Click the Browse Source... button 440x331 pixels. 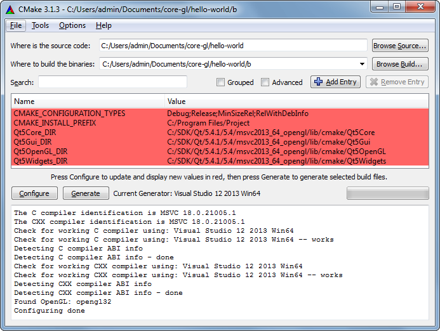coord(400,46)
